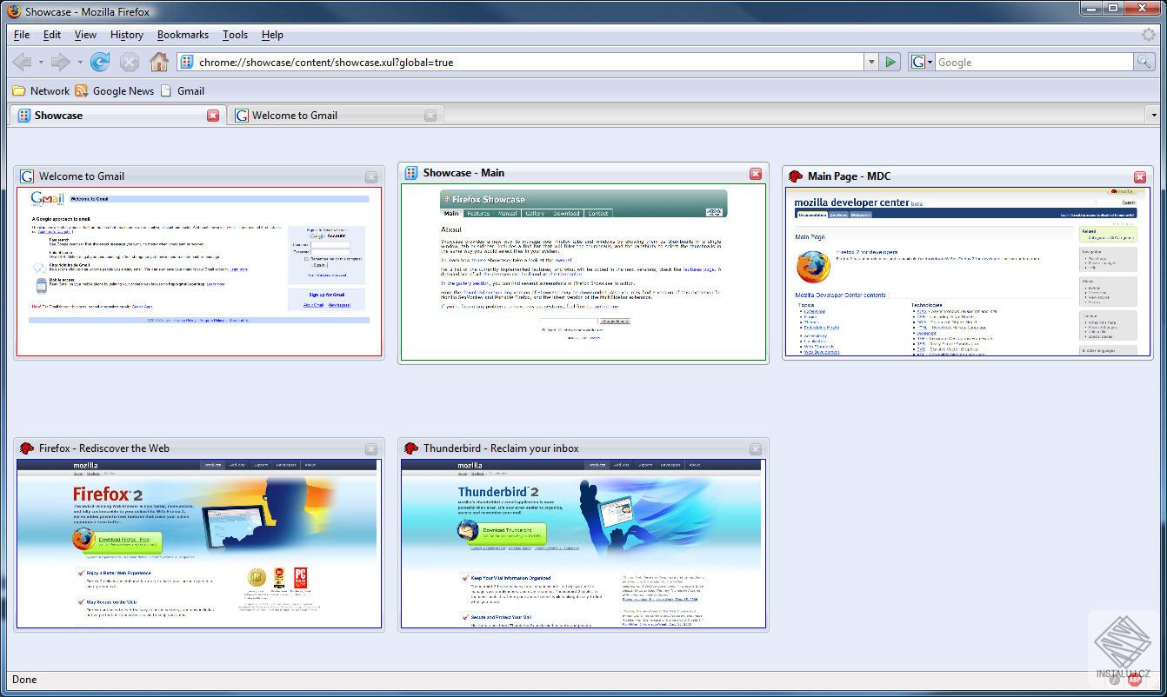Close the Welcome to Gmail thumbnail
The image size is (1167, 697).
[x=371, y=176]
